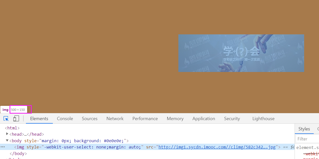Open the Application tab
Image resolution: width=319 pixels, height=159 pixels.
204,119
